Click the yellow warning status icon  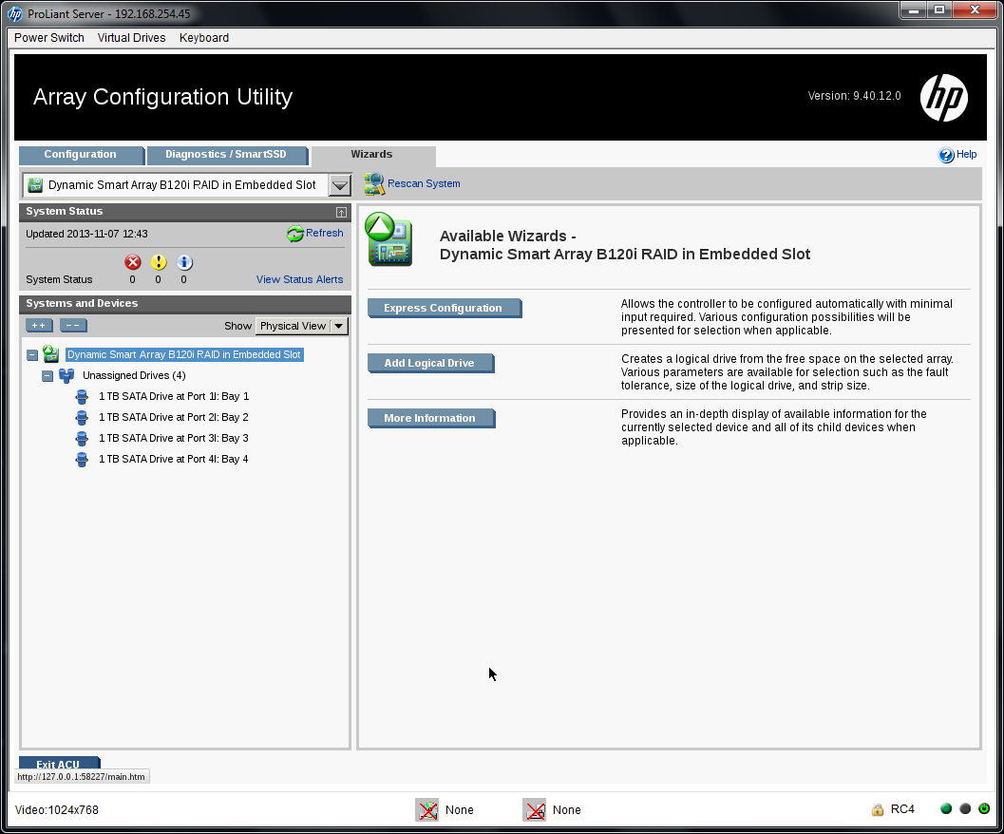pos(159,262)
